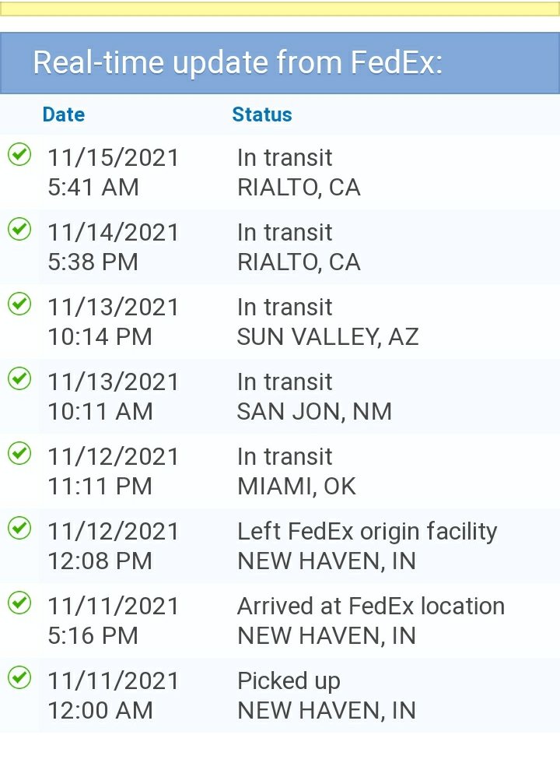The height and width of the screenshot is (777, 560).
Task: Click green checkmark beside 11/14/2021 5:38 PM
Action: 19,229
